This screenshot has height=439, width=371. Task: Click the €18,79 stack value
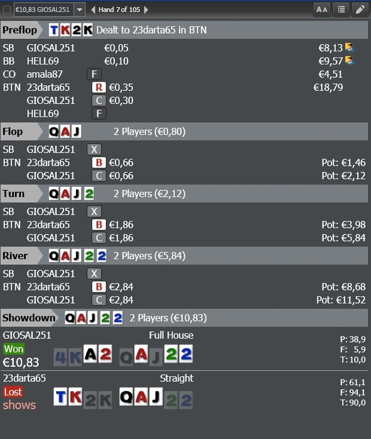[x=328, y=87]
